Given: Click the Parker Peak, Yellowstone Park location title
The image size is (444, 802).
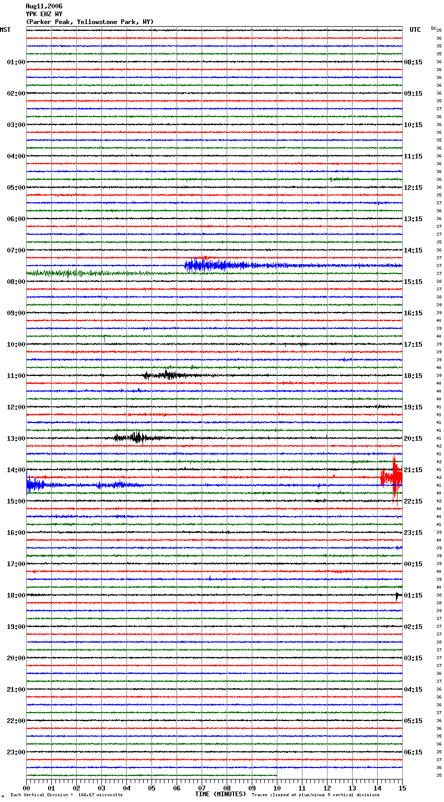Looking at the screenshot, I should [90, 22].
